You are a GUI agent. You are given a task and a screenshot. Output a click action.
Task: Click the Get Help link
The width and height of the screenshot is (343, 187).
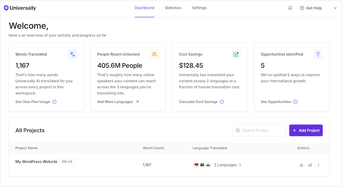(x=314, y=8)
